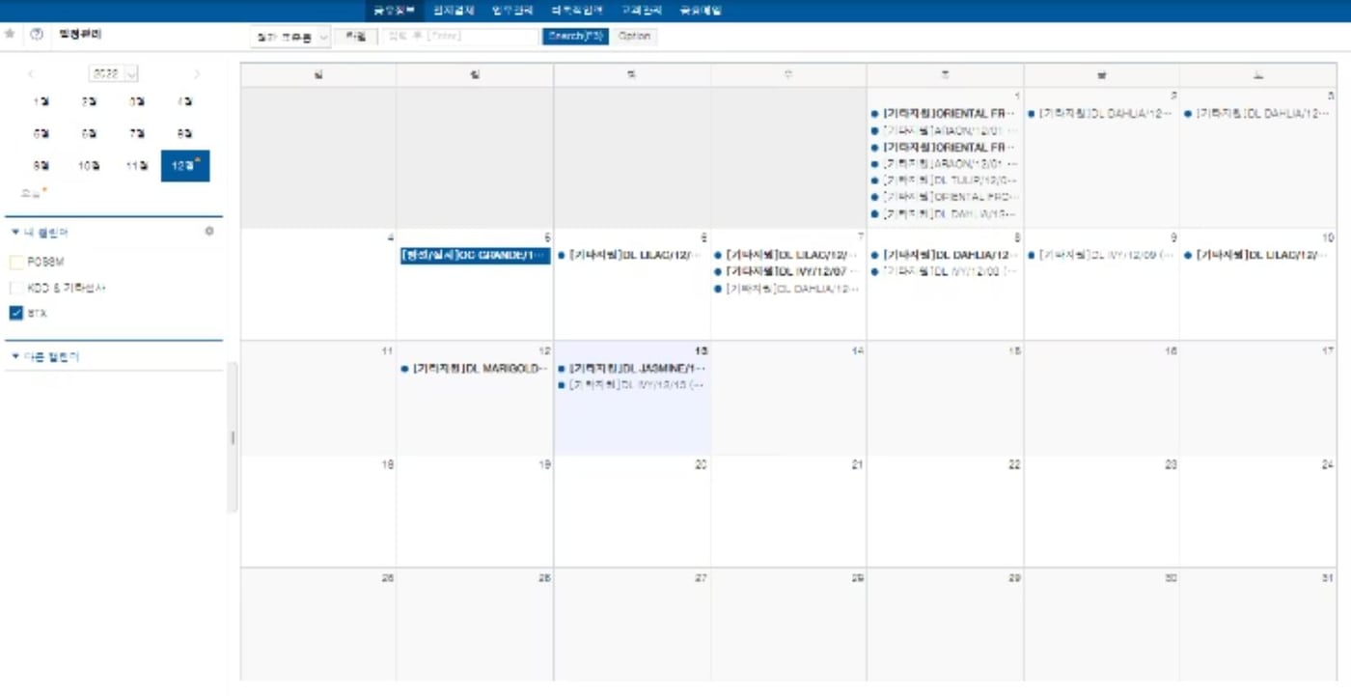
Task: Open the DL TULIP event on day 1
Action: click(x=945, y=181)
